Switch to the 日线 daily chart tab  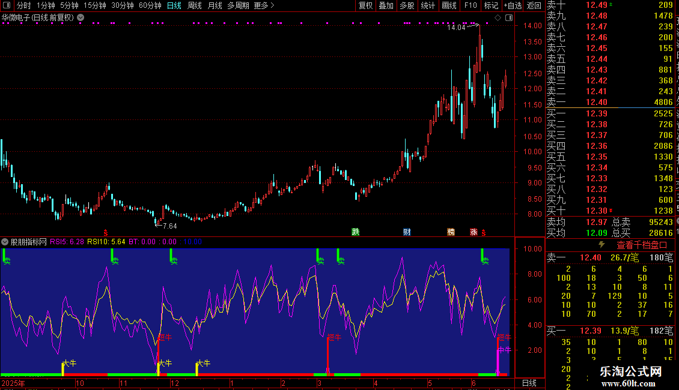click(174, 5)
